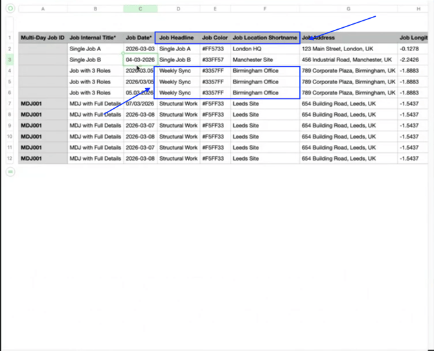This screenshot has width=434, height=351.
Task: Click the Job Location Shortname header cell
Action: (x=265, y=38)
